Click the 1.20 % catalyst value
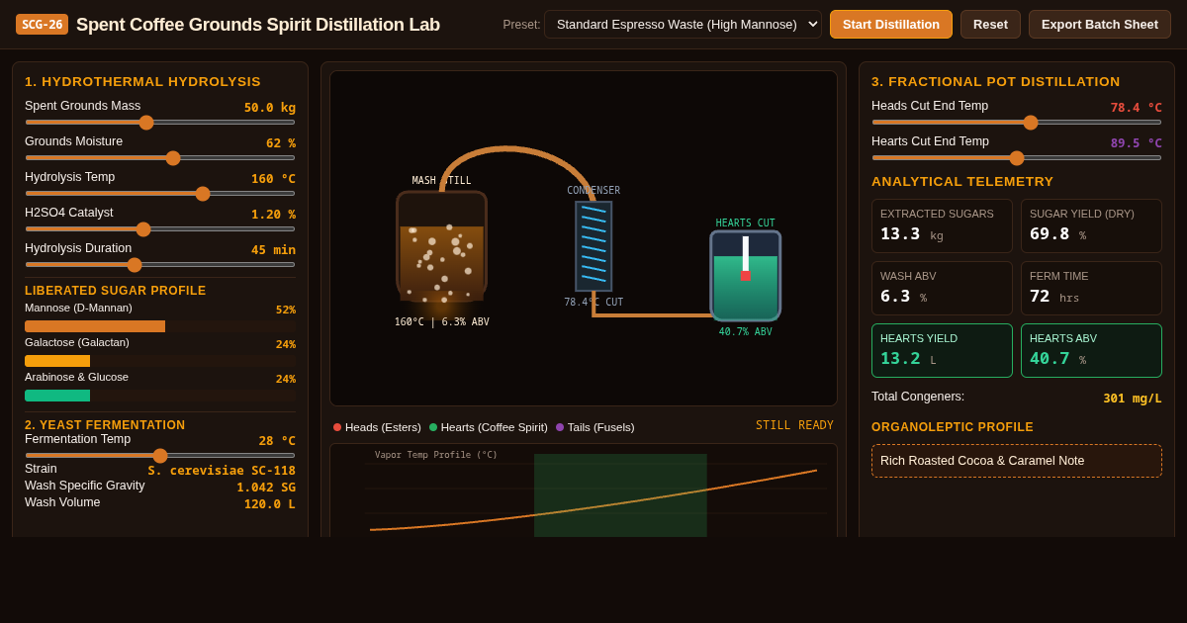This screenshot has height=623, width=1187. [273, 215]
